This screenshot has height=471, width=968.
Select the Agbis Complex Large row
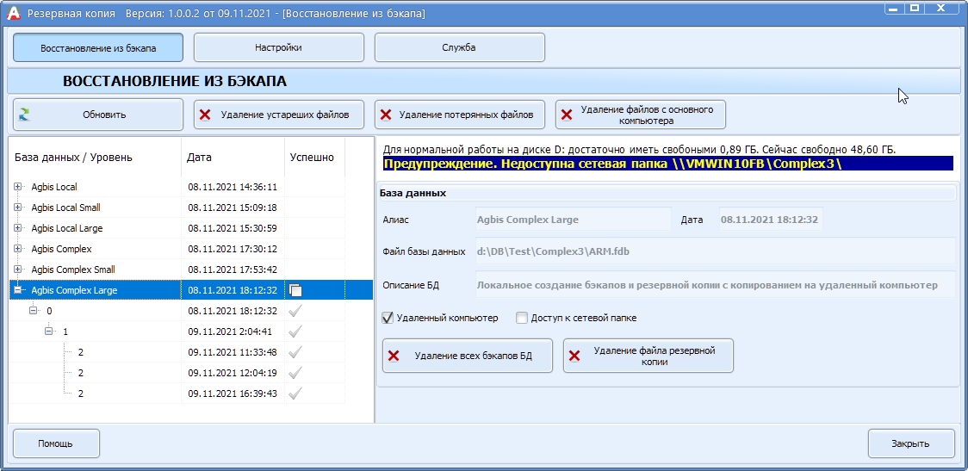(x=191, y=290)
